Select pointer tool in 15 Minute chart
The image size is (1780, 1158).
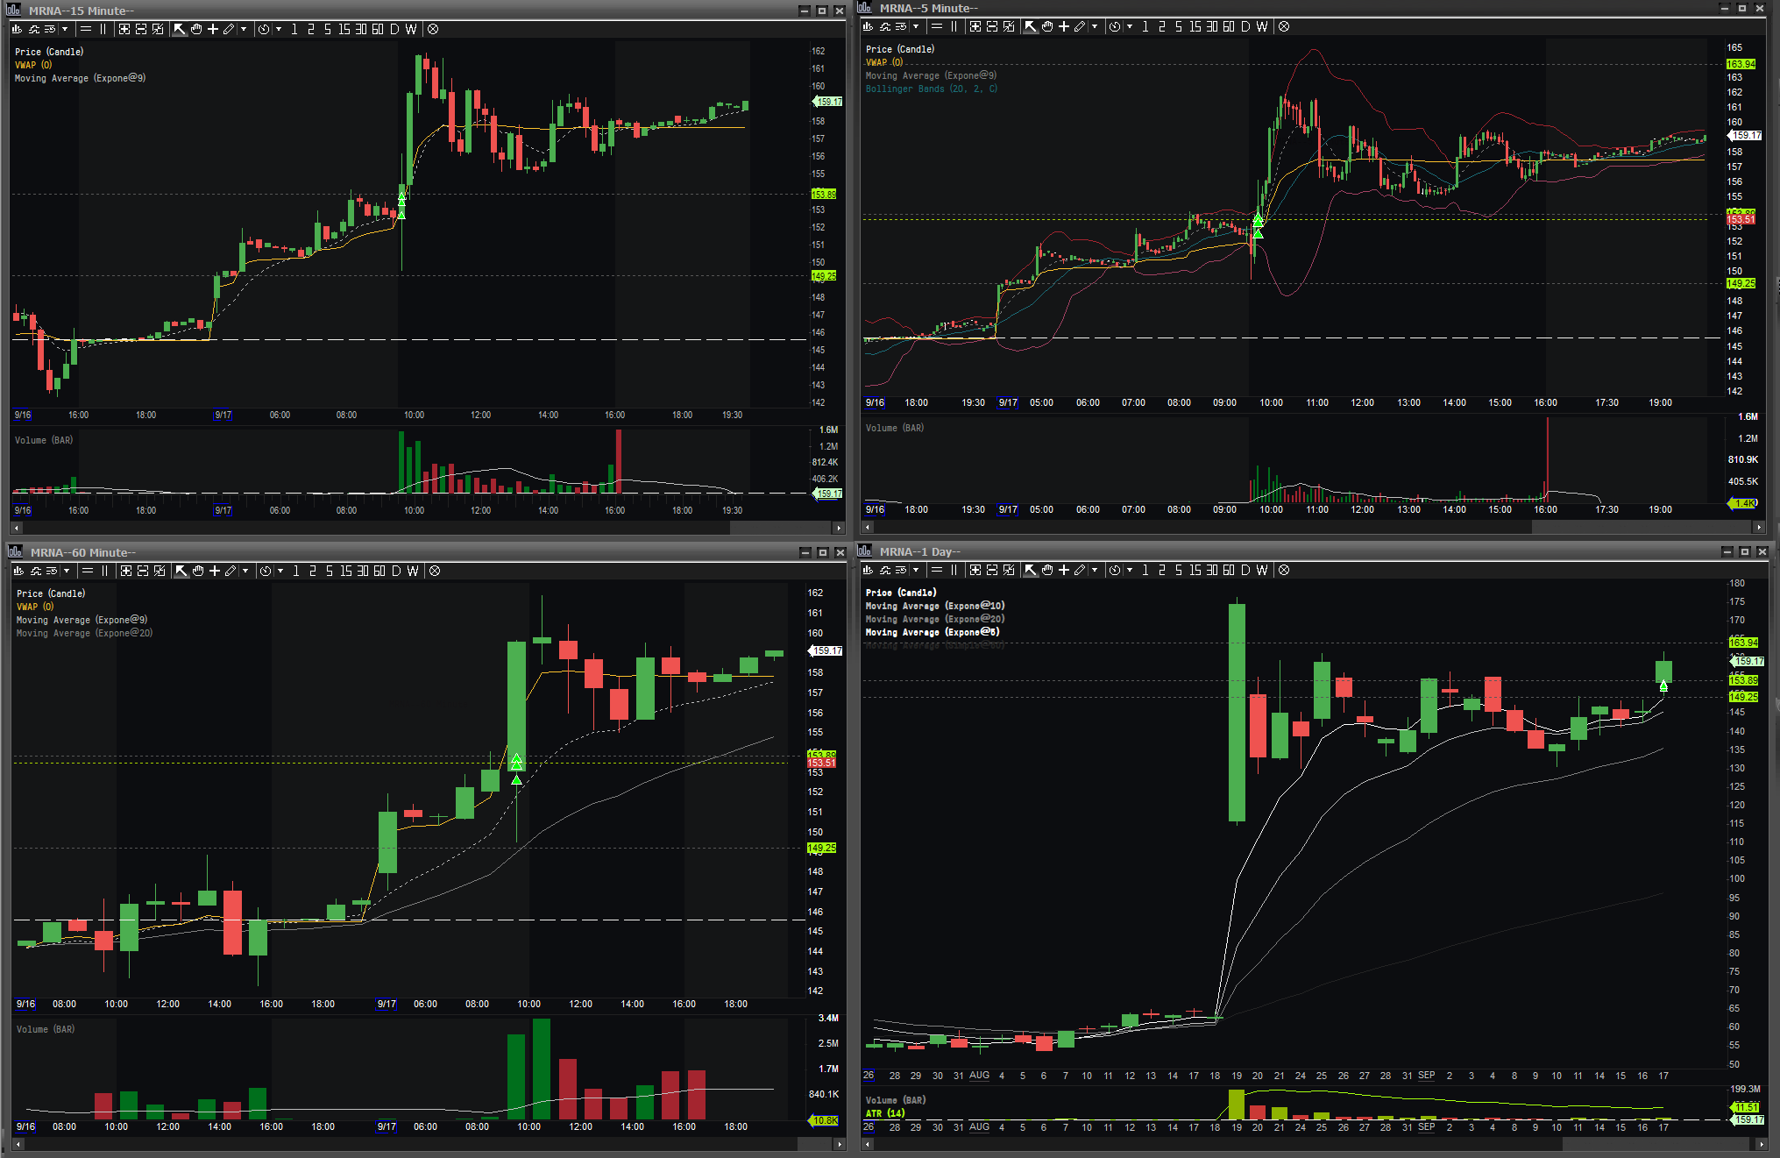(x=180, y=29)
